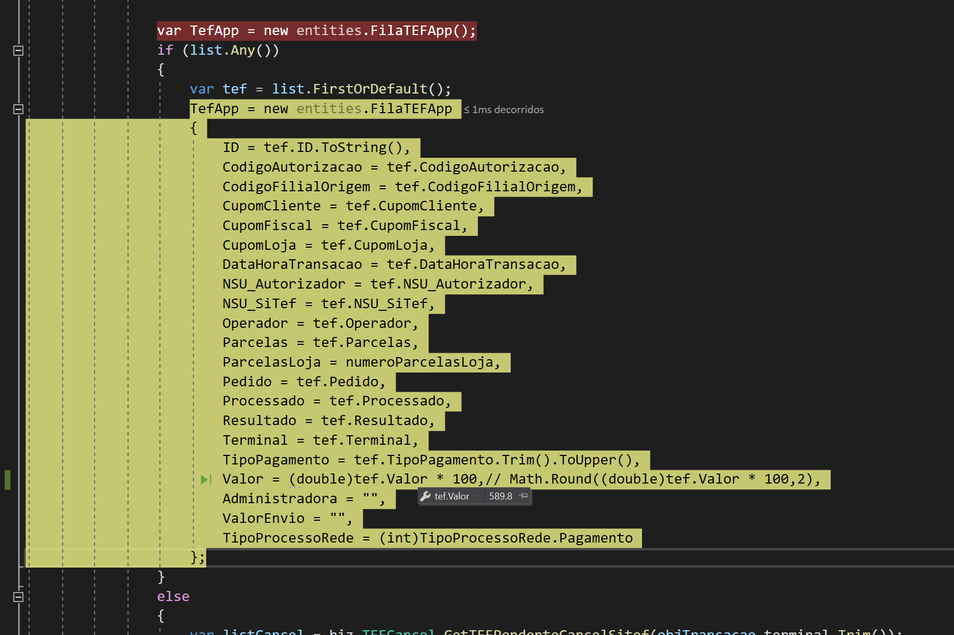The height and width of the screenshot is (635, 954).
Task: Click the 'Resultado = tef.Resultado,' line
Action: [329, 421]
